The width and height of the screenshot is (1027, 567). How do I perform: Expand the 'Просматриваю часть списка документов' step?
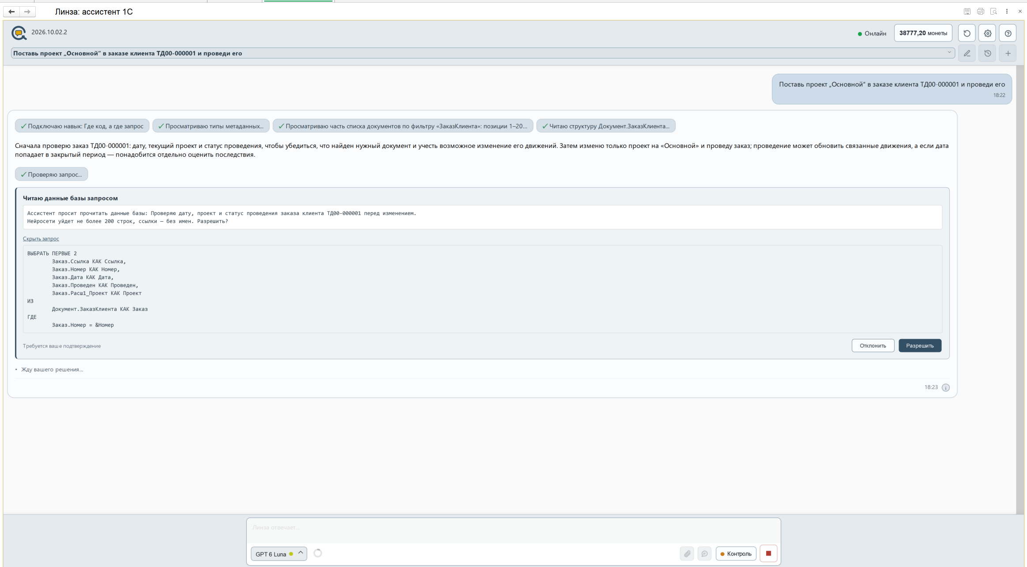coord(403,126)
